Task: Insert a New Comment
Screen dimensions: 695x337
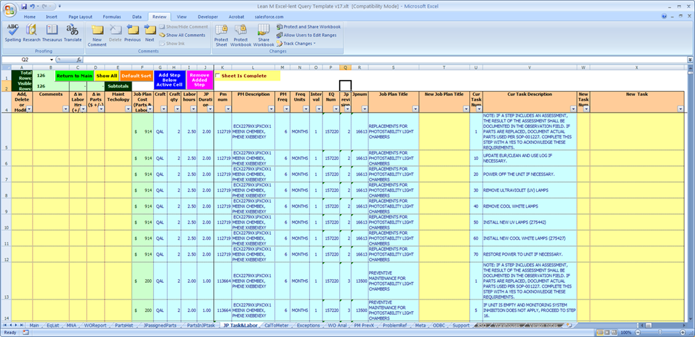Action: click(97, 35)
